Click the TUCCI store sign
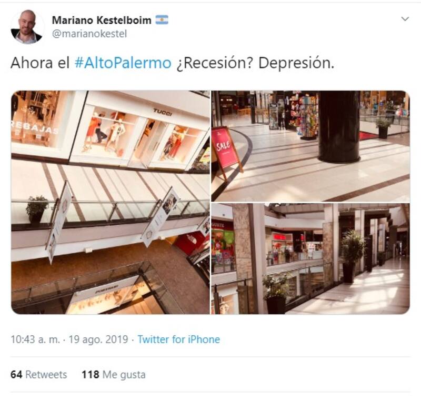Screen dimensions: 421x400 click(163, 113)
